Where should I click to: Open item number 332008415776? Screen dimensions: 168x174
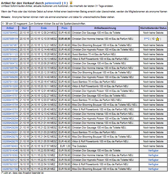[x=10, y=100]
